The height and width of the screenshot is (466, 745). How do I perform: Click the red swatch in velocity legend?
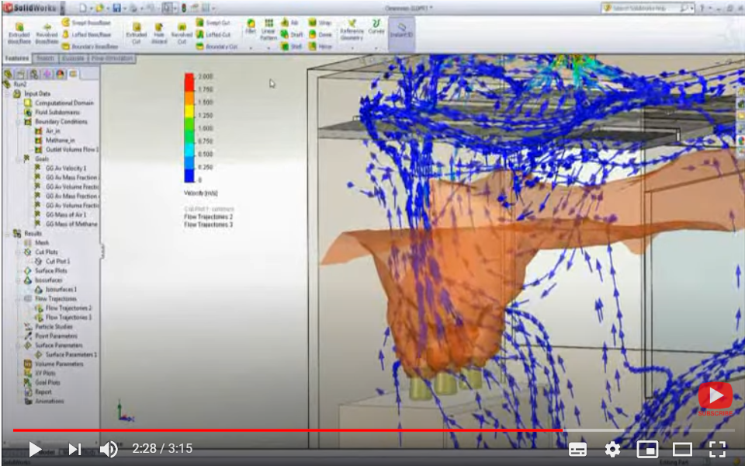pos(189,82)
